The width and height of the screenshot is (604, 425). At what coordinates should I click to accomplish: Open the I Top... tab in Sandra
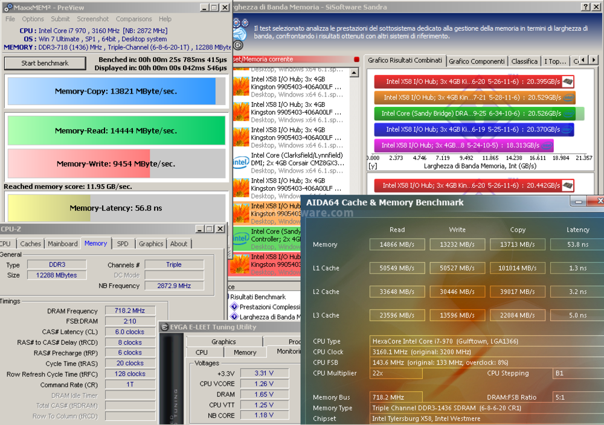[x=555, y=61]
